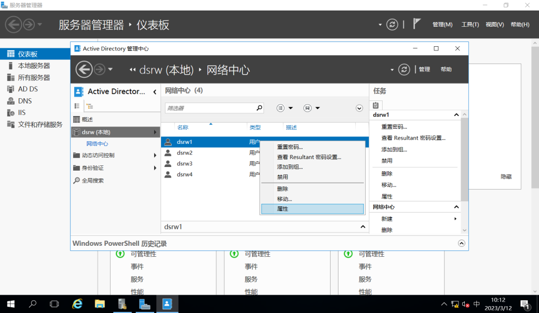The image size is (539, 313).
Task: Open the 视图(V) menu in Server Manager
Action: (x=495, y=24)
